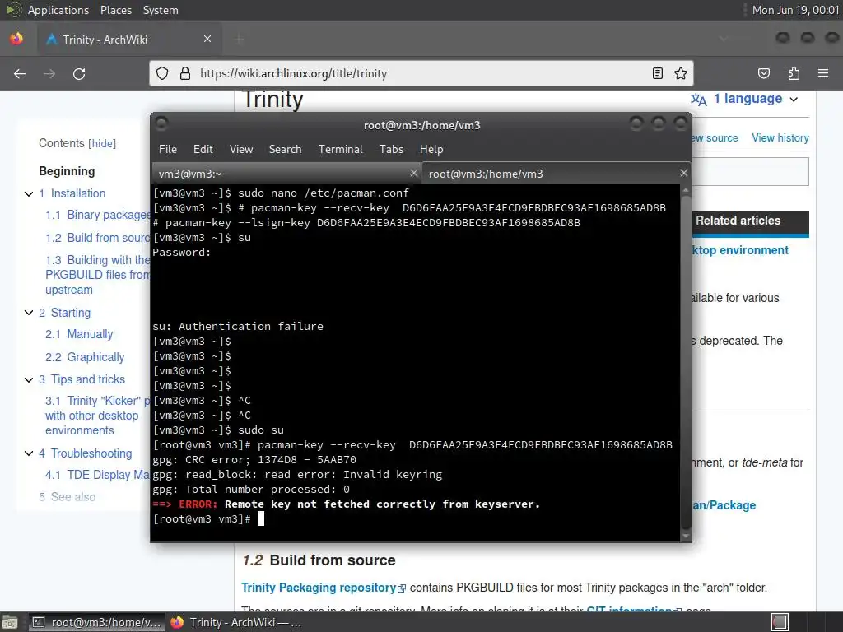This screenshot has height=632, width=843.
Task: Open the Terminal menu in terminal menubar
Action: coord(340,150)
